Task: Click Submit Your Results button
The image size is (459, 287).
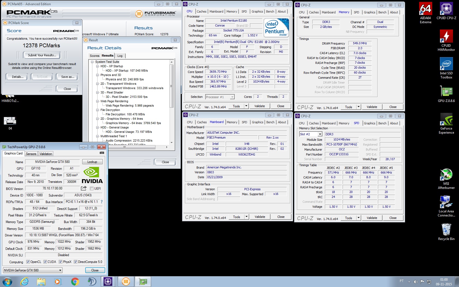Action: [42, 55]
